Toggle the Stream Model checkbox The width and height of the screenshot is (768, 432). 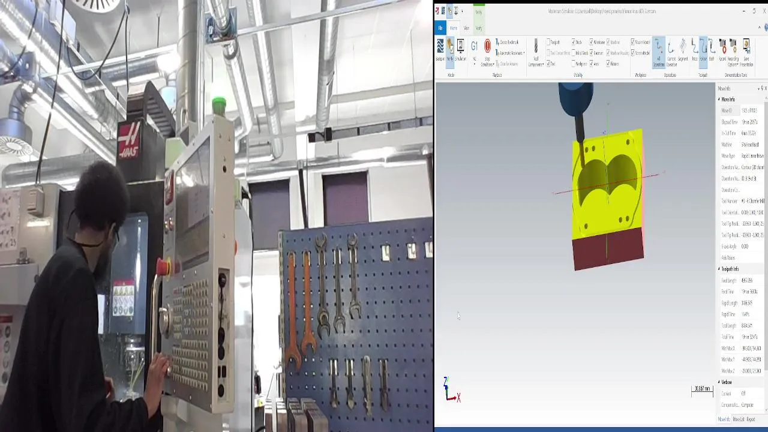pyautogui.click(x=633, y=53)
